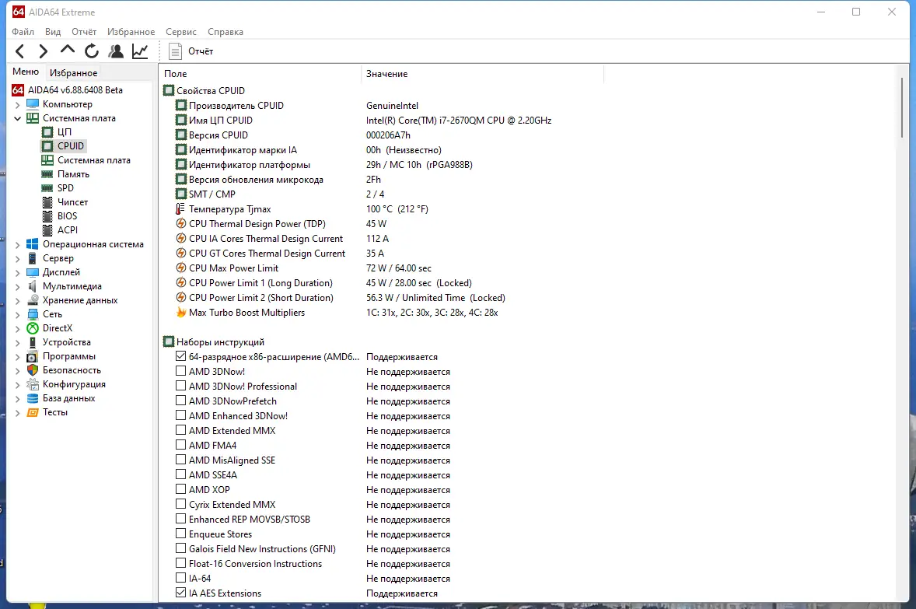Click the Операционная система Windows icon

(33, 244)
